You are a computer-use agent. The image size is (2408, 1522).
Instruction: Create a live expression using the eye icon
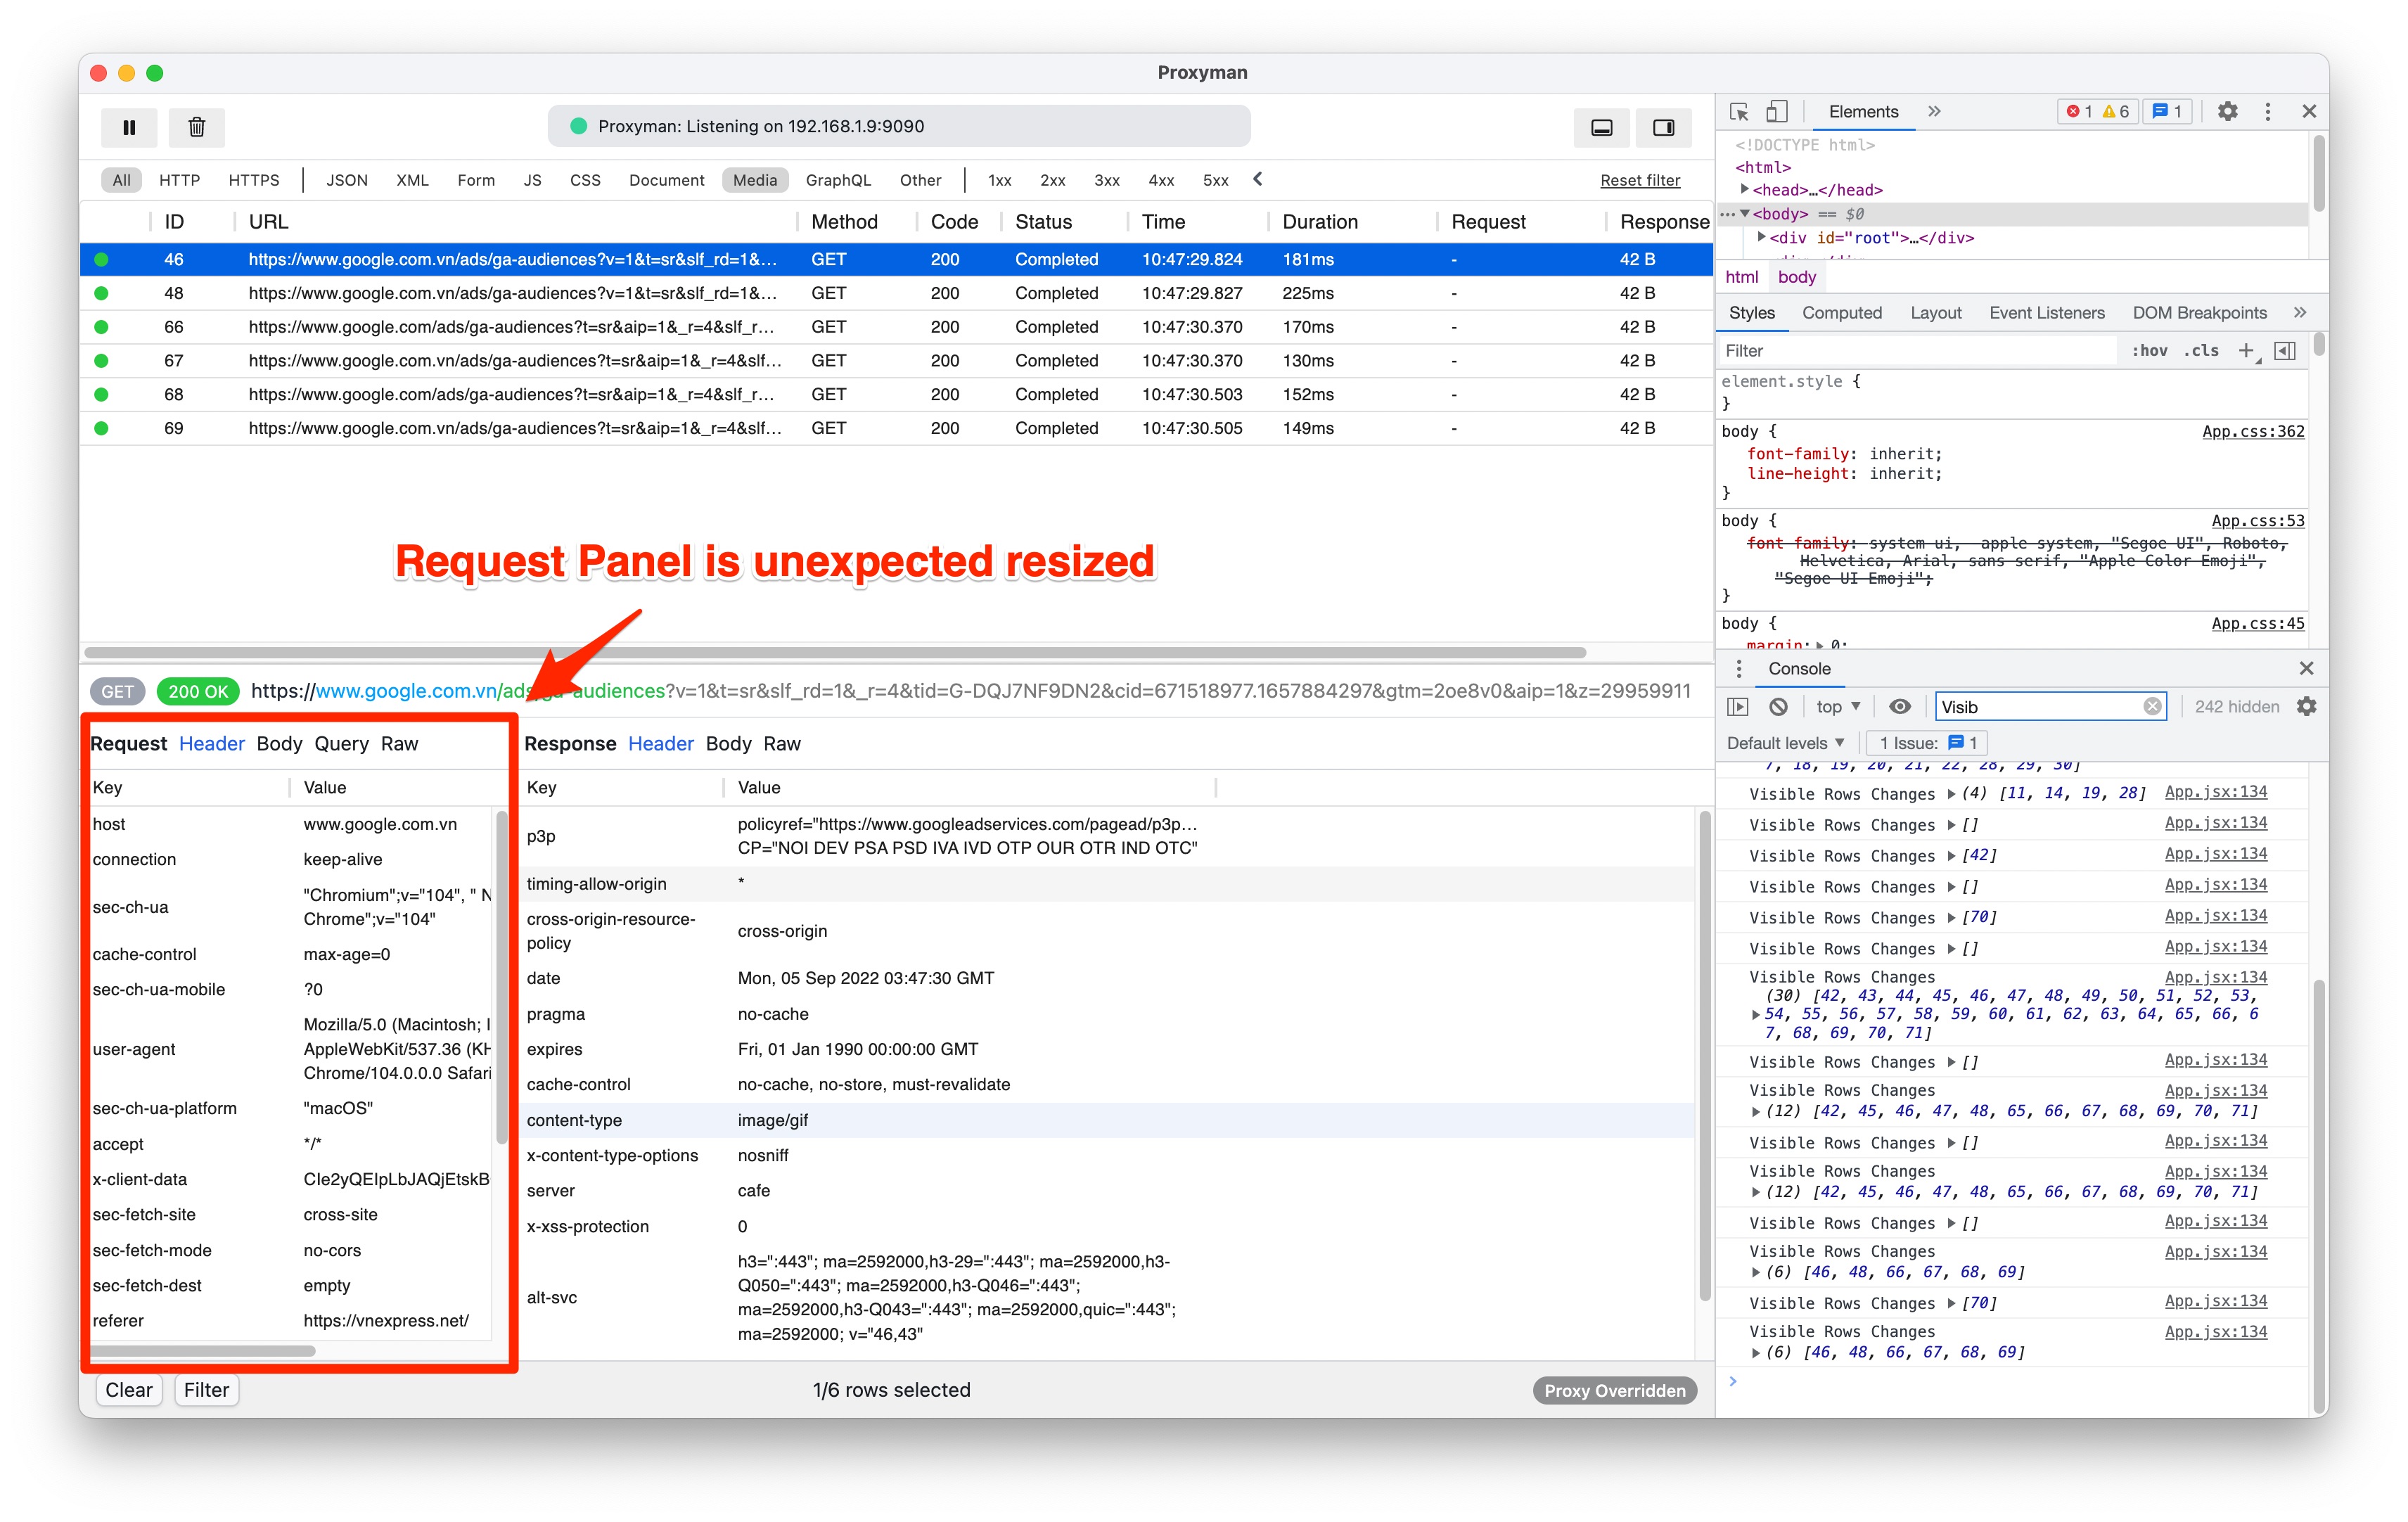[x=1900, y=706]
